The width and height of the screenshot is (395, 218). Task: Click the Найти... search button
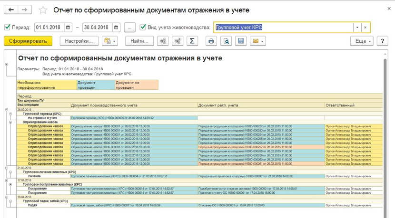tap(139, 41)
